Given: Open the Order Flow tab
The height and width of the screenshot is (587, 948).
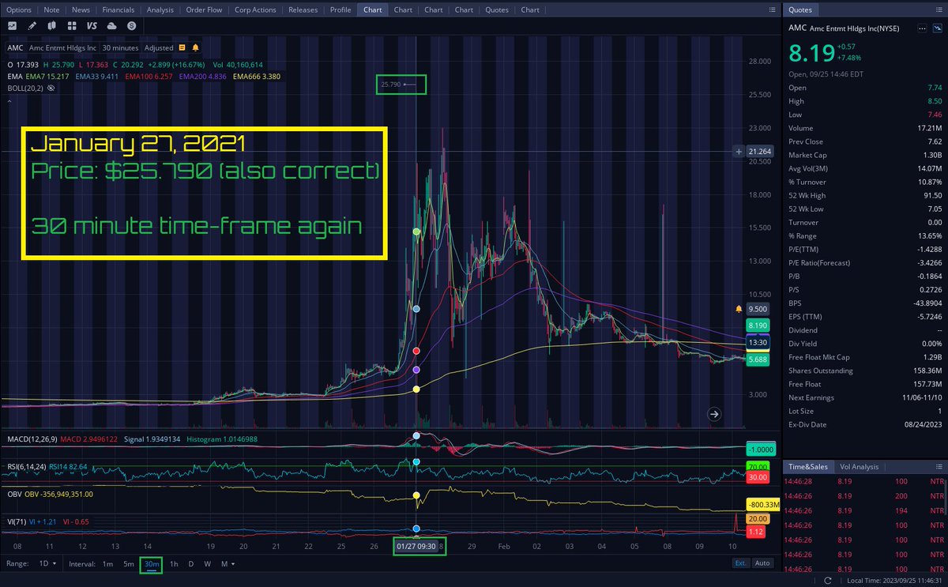Looking at the screenshot, I should (x=204, y=9).
